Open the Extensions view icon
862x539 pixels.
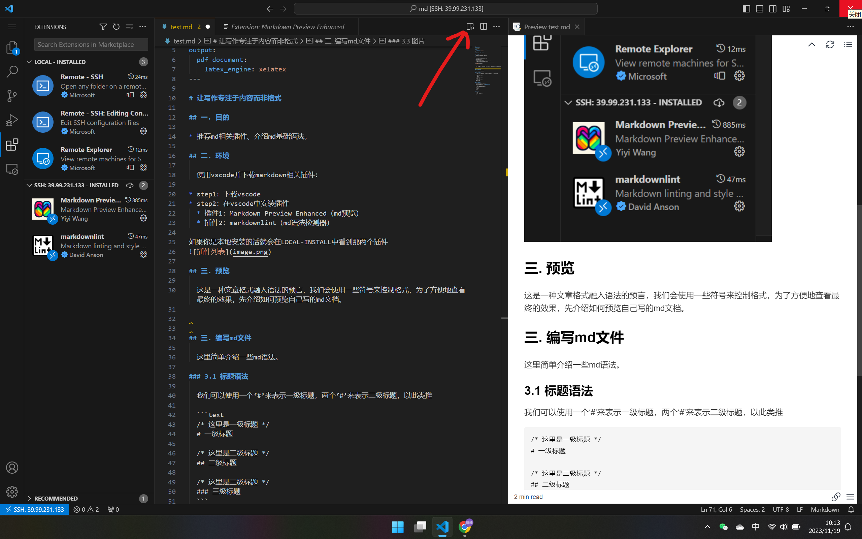coord(12,145)
